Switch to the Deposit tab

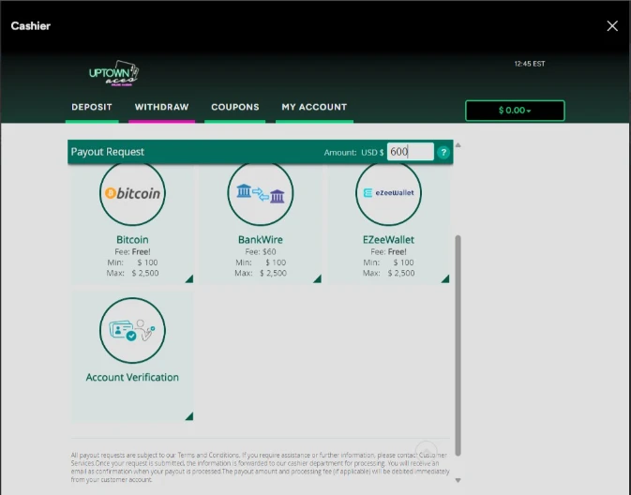(92, 107)
